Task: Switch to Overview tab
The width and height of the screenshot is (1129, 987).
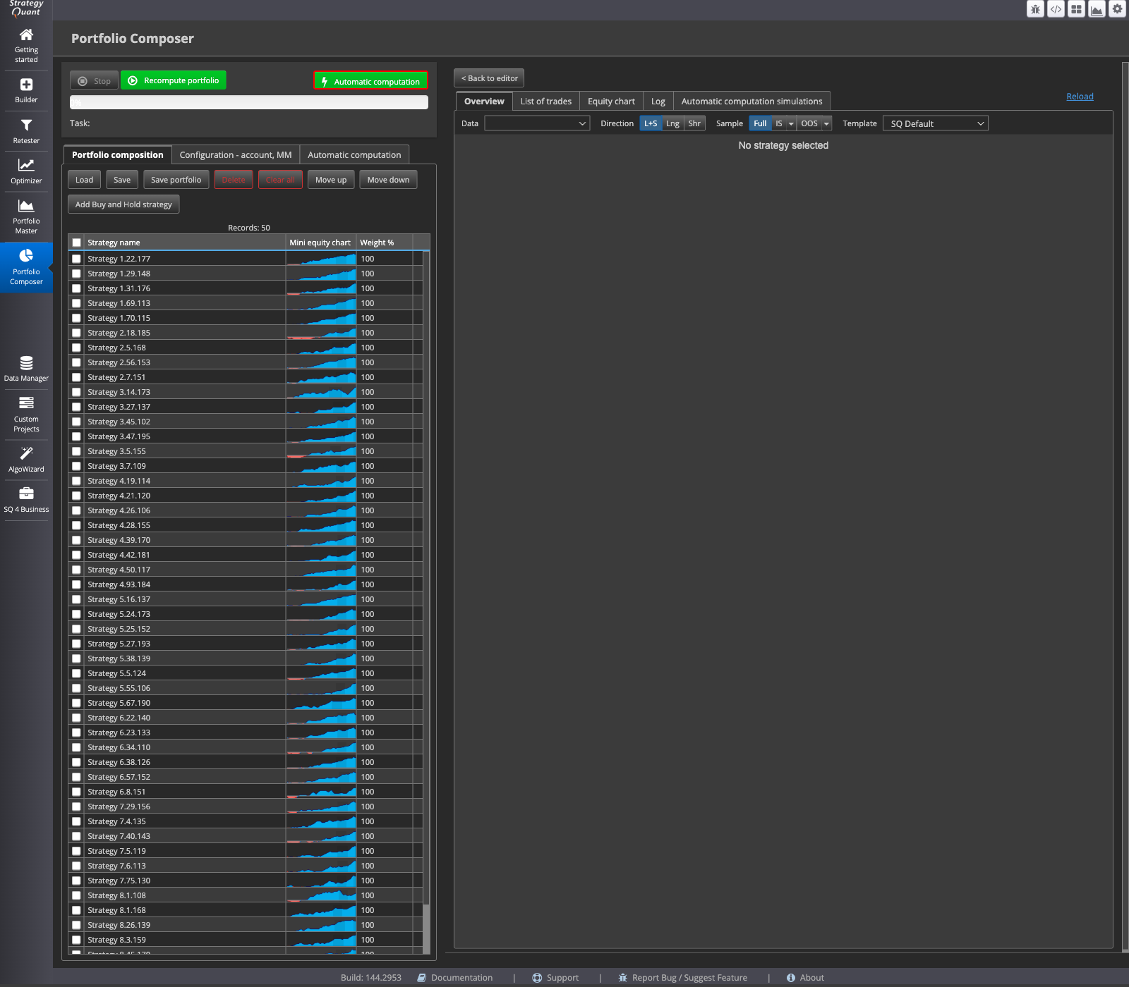Action: (484, 101)
